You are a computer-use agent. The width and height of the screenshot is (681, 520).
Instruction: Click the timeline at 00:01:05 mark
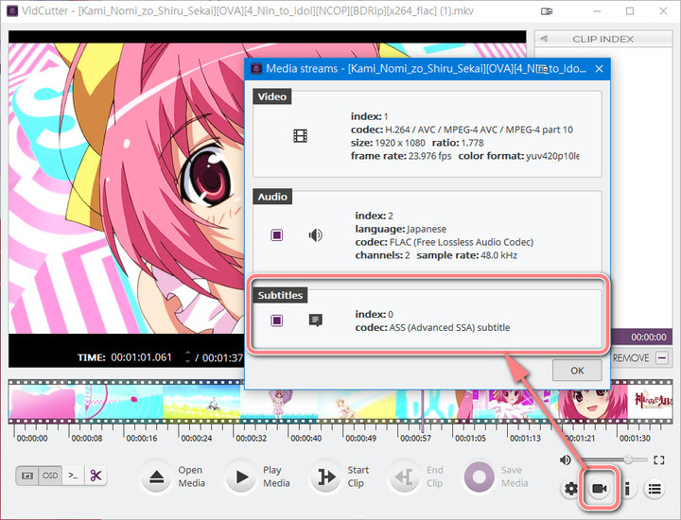point(470,438)
